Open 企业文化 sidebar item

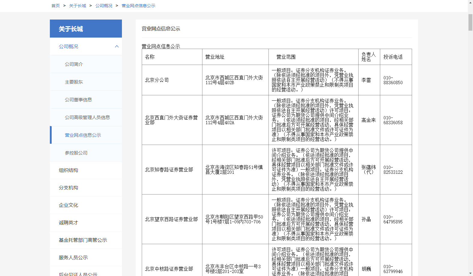pyautogui.click(x=86, y=205)
